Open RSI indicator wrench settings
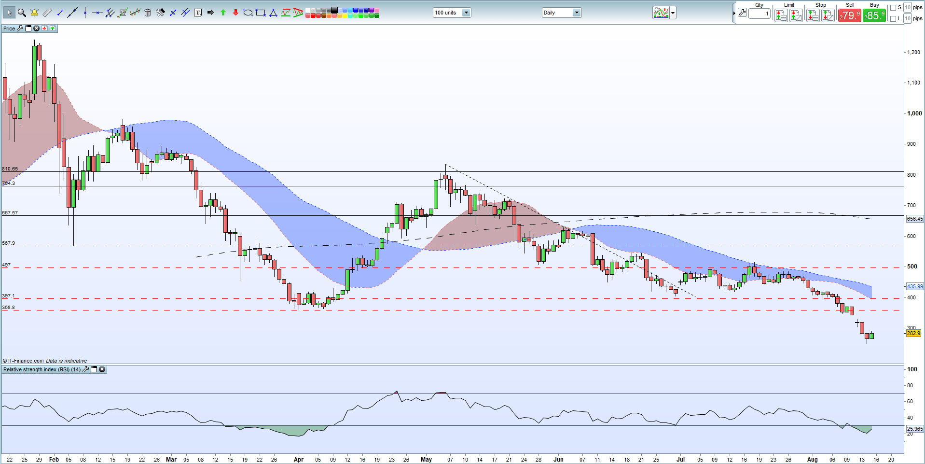Screen dimensions: 925x464 point(86,369)
